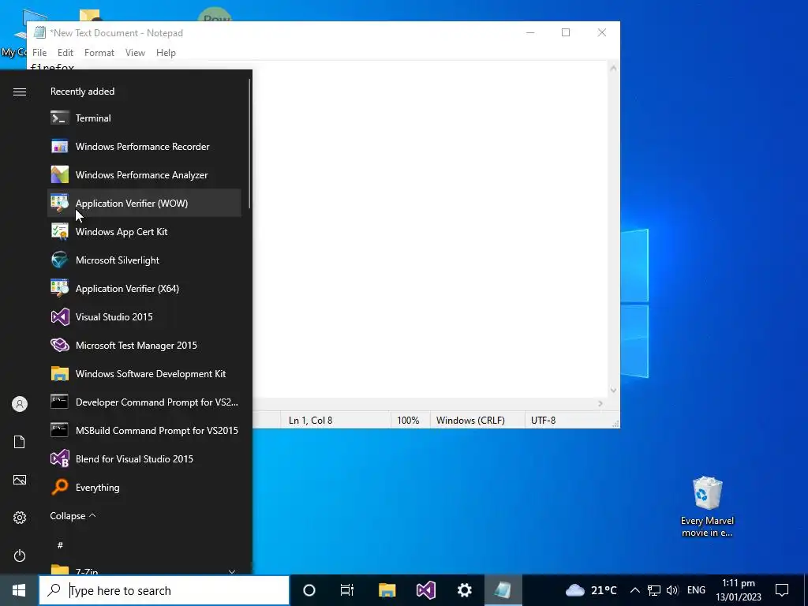Open the Everything search app icon
This screenshot has width=808, height=606.
60,487
